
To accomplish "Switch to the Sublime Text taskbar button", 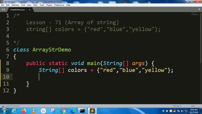I will click(x=92, y=111).
